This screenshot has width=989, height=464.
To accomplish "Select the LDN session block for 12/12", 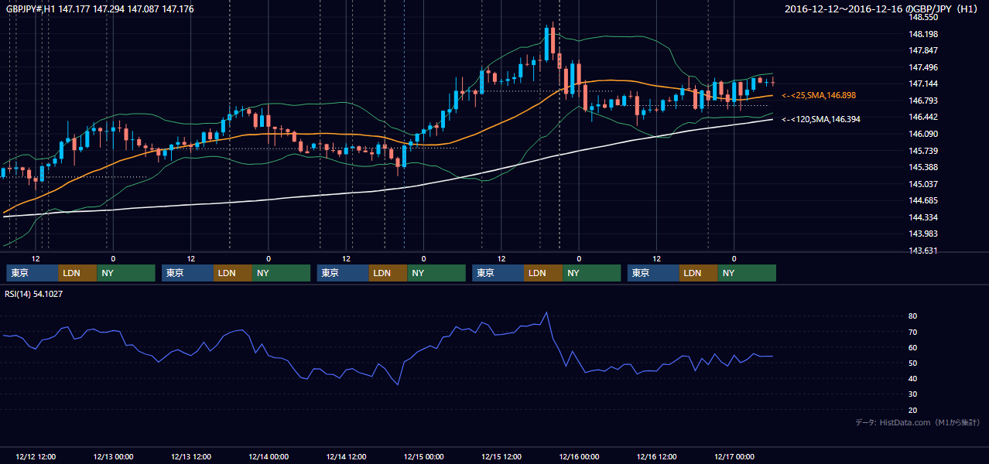I will 78,273.
